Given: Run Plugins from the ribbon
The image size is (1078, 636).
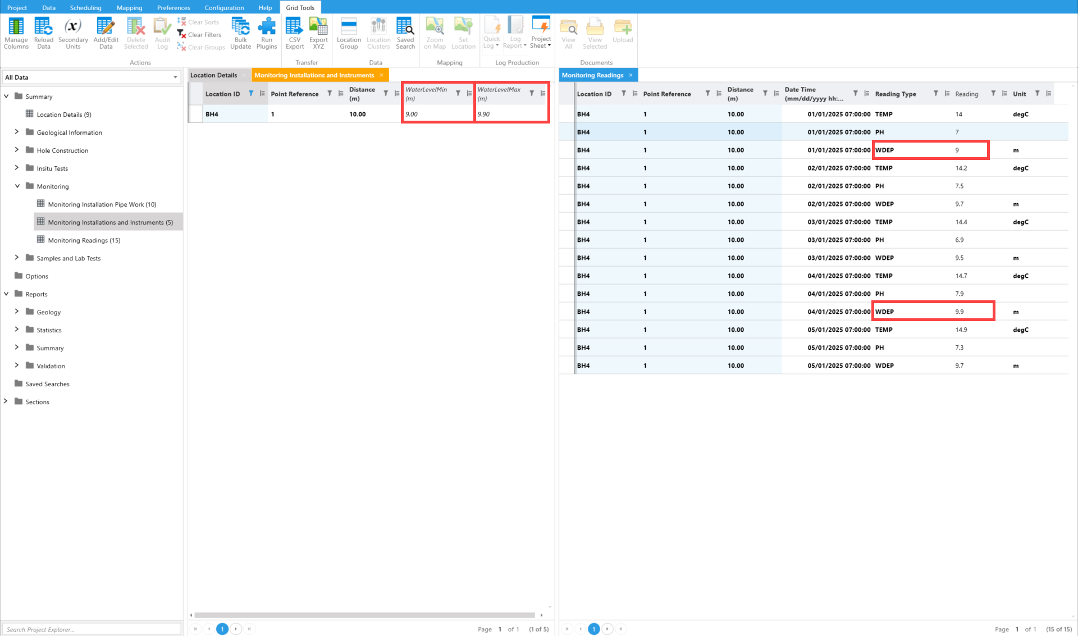Looking at the screenshot, I should tap(267, 33).
